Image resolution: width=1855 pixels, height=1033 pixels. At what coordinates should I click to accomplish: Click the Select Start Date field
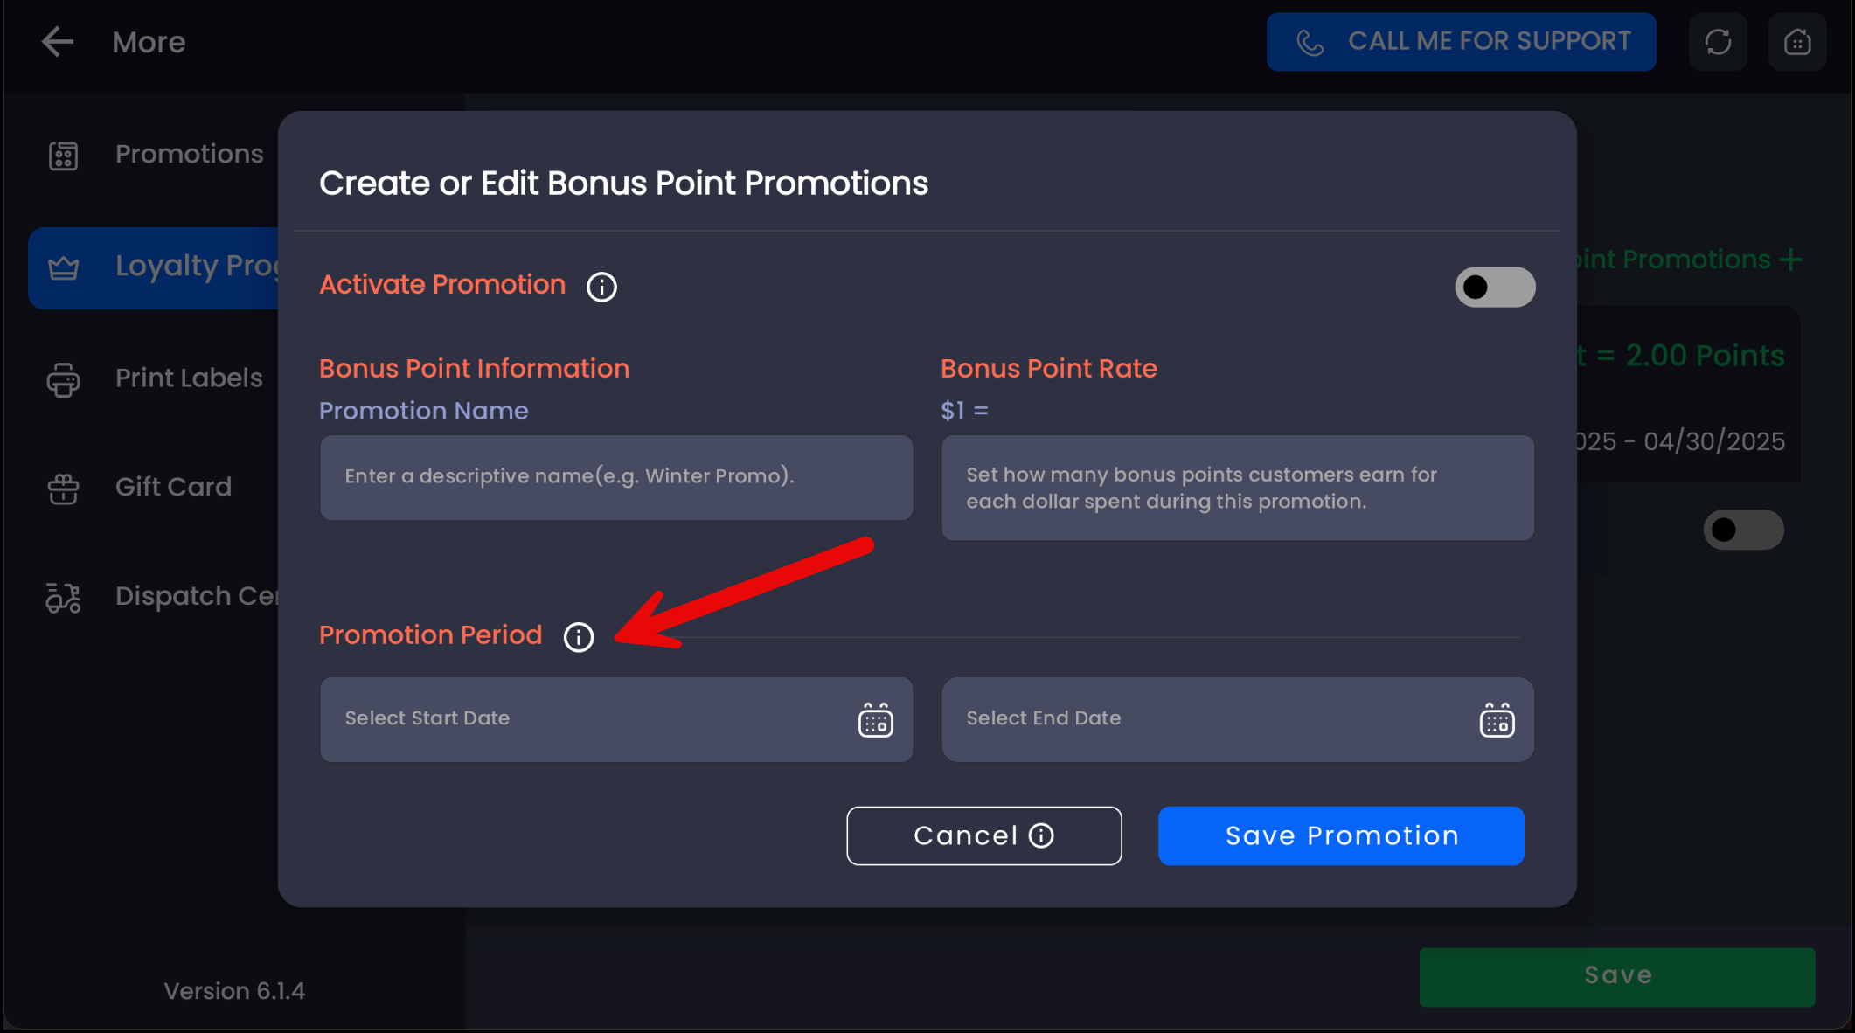click(586, 719)
